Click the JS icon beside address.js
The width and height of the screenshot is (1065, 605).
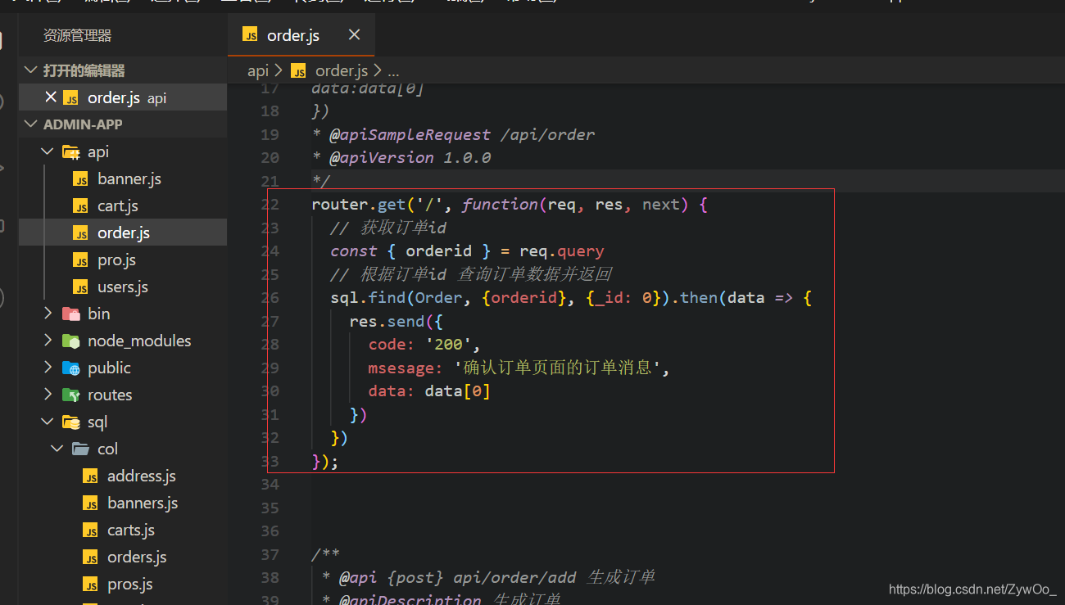click(x=91, y=476)
